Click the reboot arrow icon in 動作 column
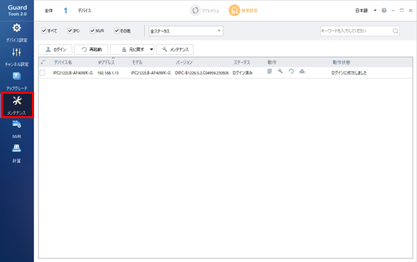Screen dimensions: 417x262 291,71
